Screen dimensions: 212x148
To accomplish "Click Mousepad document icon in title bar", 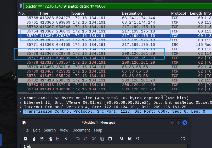I will (x=24, y=123).
